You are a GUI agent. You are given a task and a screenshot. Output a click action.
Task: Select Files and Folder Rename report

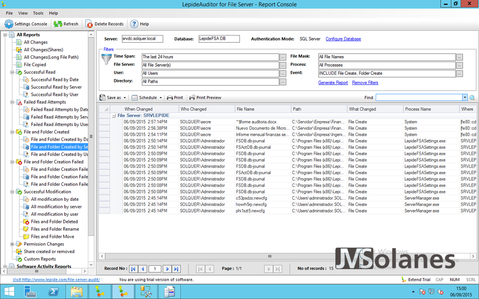(x=55, y=229)
